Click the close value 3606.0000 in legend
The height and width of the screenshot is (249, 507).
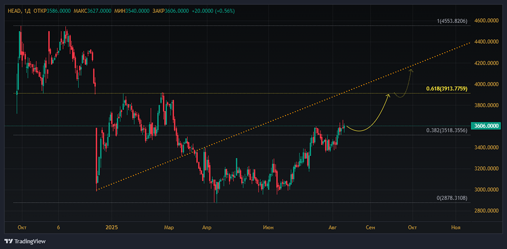point(177,11)
